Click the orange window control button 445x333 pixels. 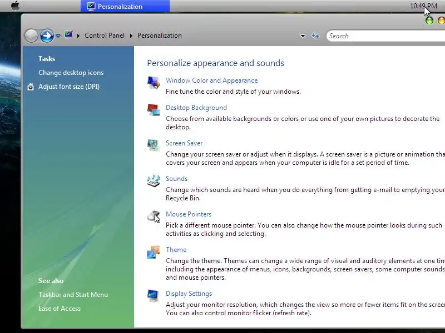coord(441,21)
